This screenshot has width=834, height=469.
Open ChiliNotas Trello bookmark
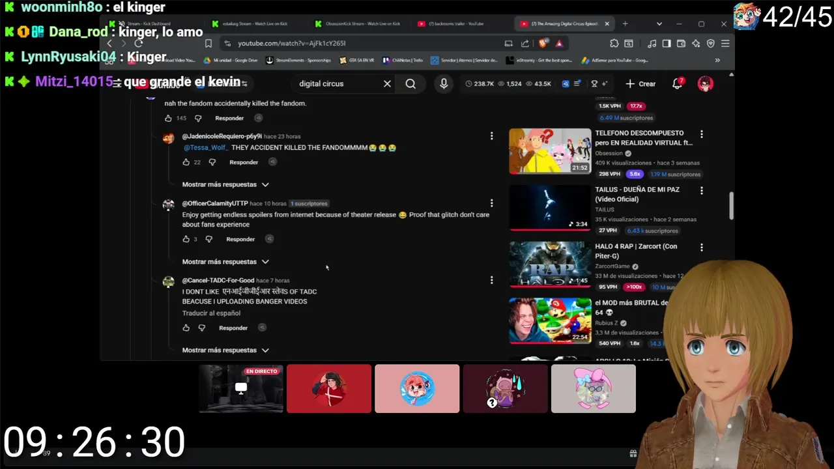(403, 61)
